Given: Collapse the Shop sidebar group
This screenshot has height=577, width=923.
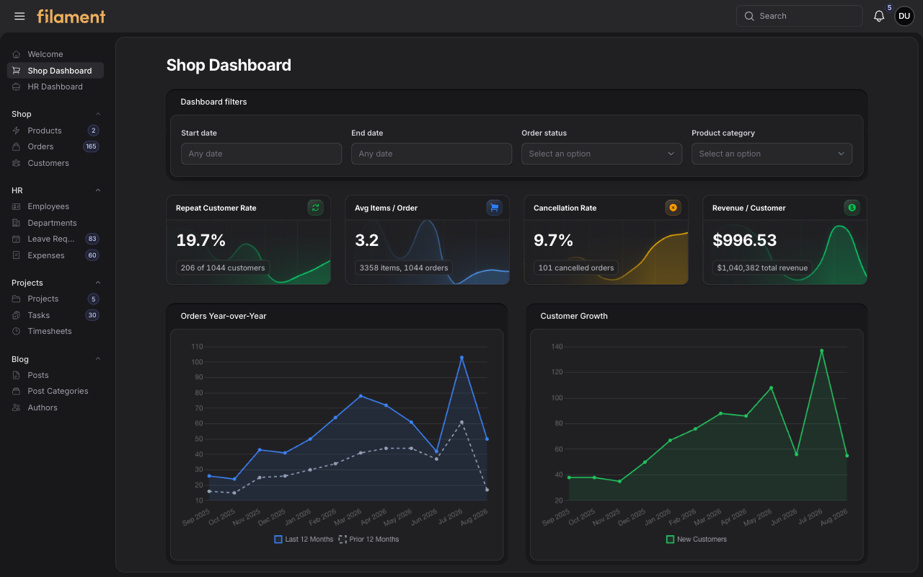Looking at the screenshot, I should click(98, 114).
